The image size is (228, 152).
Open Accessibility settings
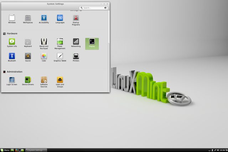[x=44, y=19]
